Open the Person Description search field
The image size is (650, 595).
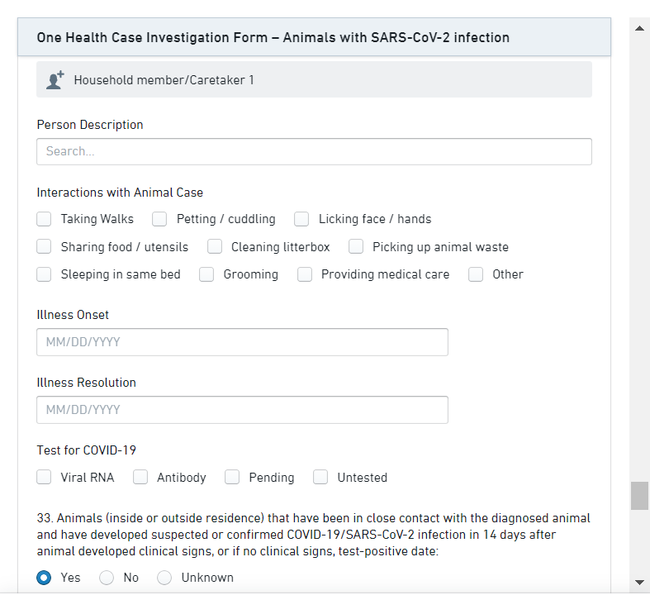point(314,151)
